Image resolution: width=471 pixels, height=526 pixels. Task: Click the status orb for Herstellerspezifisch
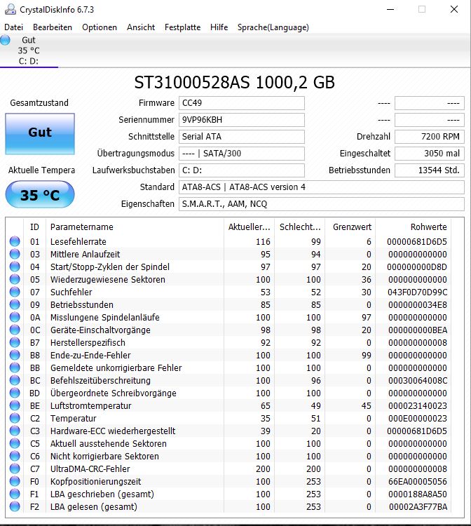(x=15, y=342)
